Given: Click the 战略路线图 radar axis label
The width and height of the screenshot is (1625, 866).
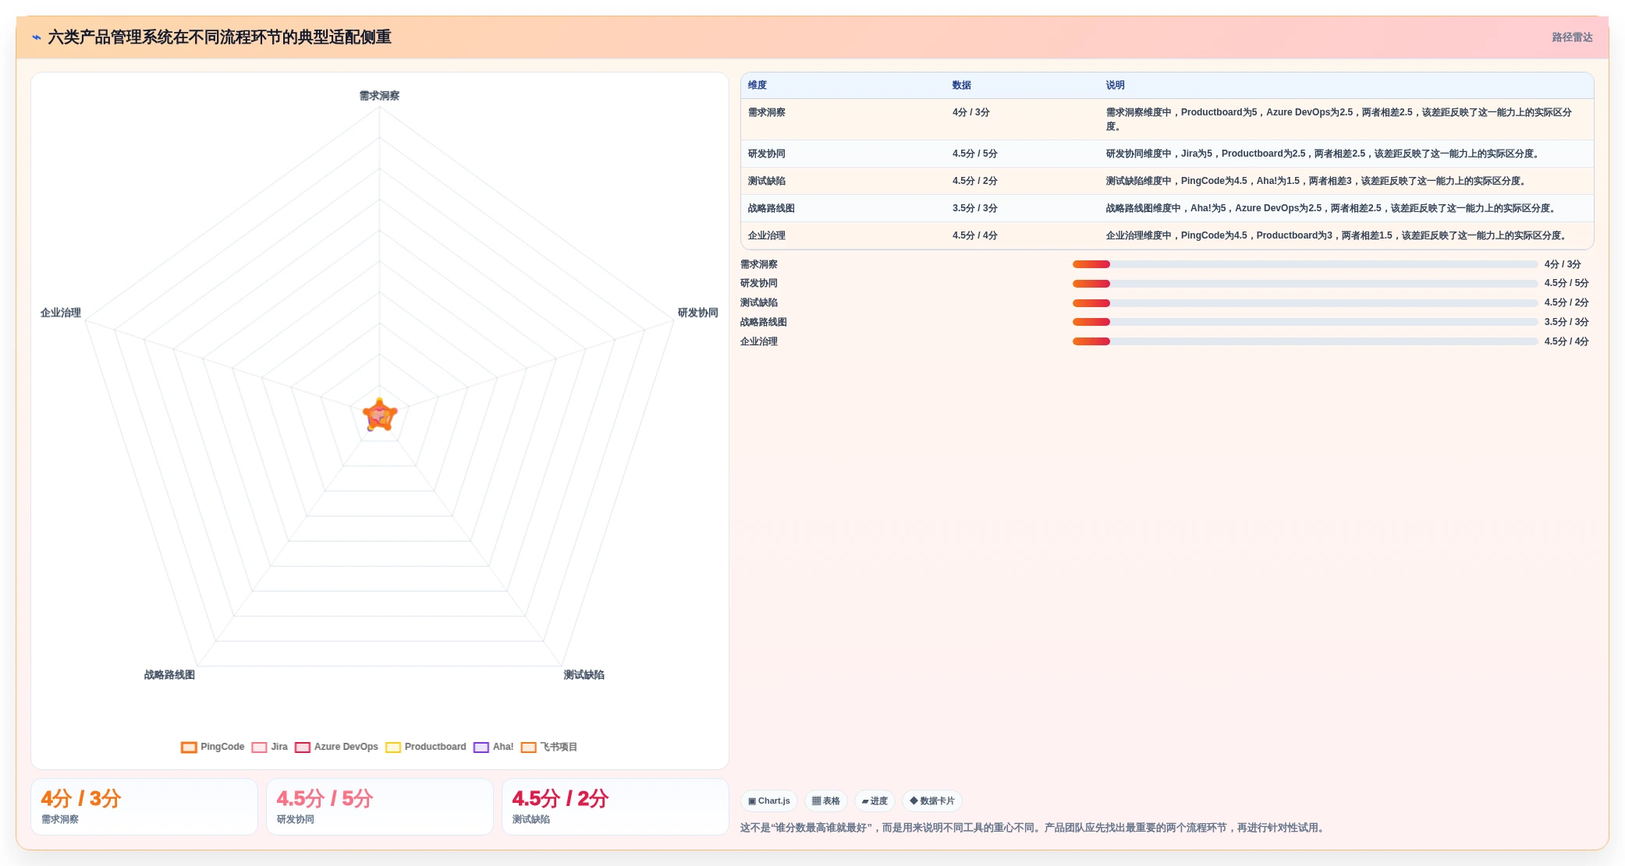Looking at the screenshot, I should [169, 675].
